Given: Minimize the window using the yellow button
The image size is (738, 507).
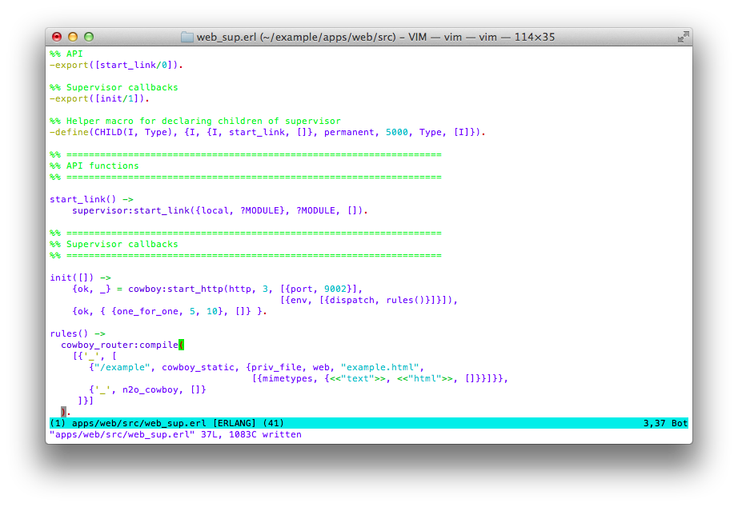Looking at the screenshot, I should tap(73, 37).
